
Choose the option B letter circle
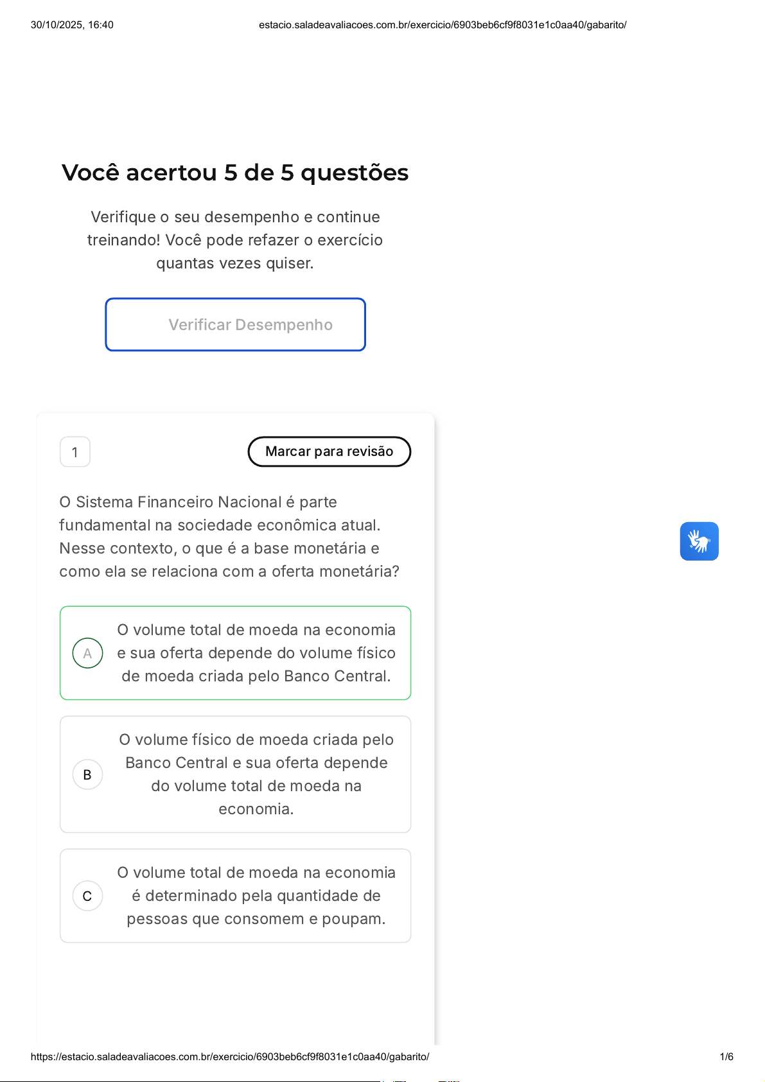88,774
